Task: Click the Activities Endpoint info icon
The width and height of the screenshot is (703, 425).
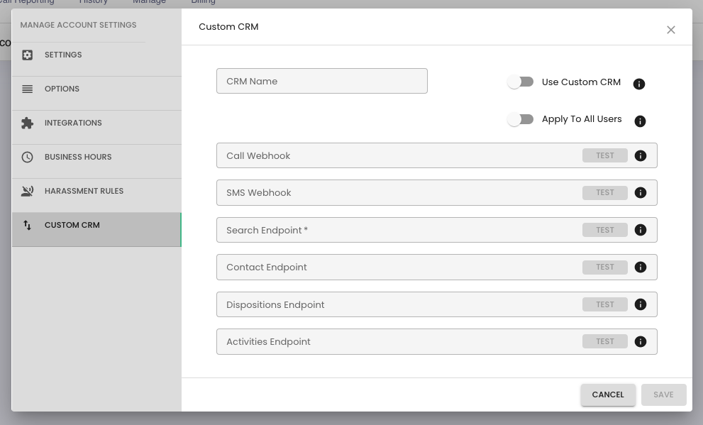Action: (641, 341)
